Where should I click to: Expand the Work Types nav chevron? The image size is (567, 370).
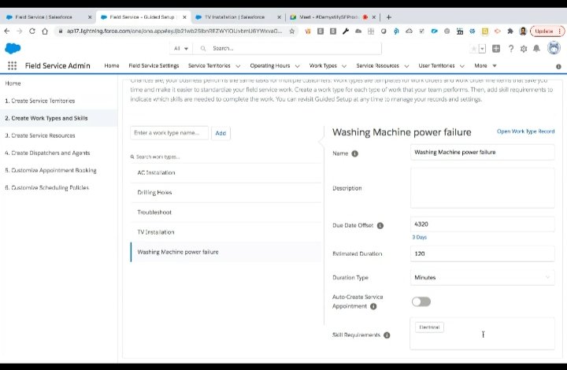click(344, 66)
